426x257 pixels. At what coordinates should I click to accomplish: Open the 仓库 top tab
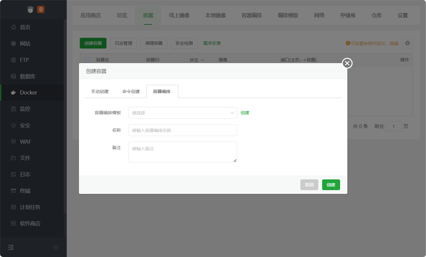[377, 15]
